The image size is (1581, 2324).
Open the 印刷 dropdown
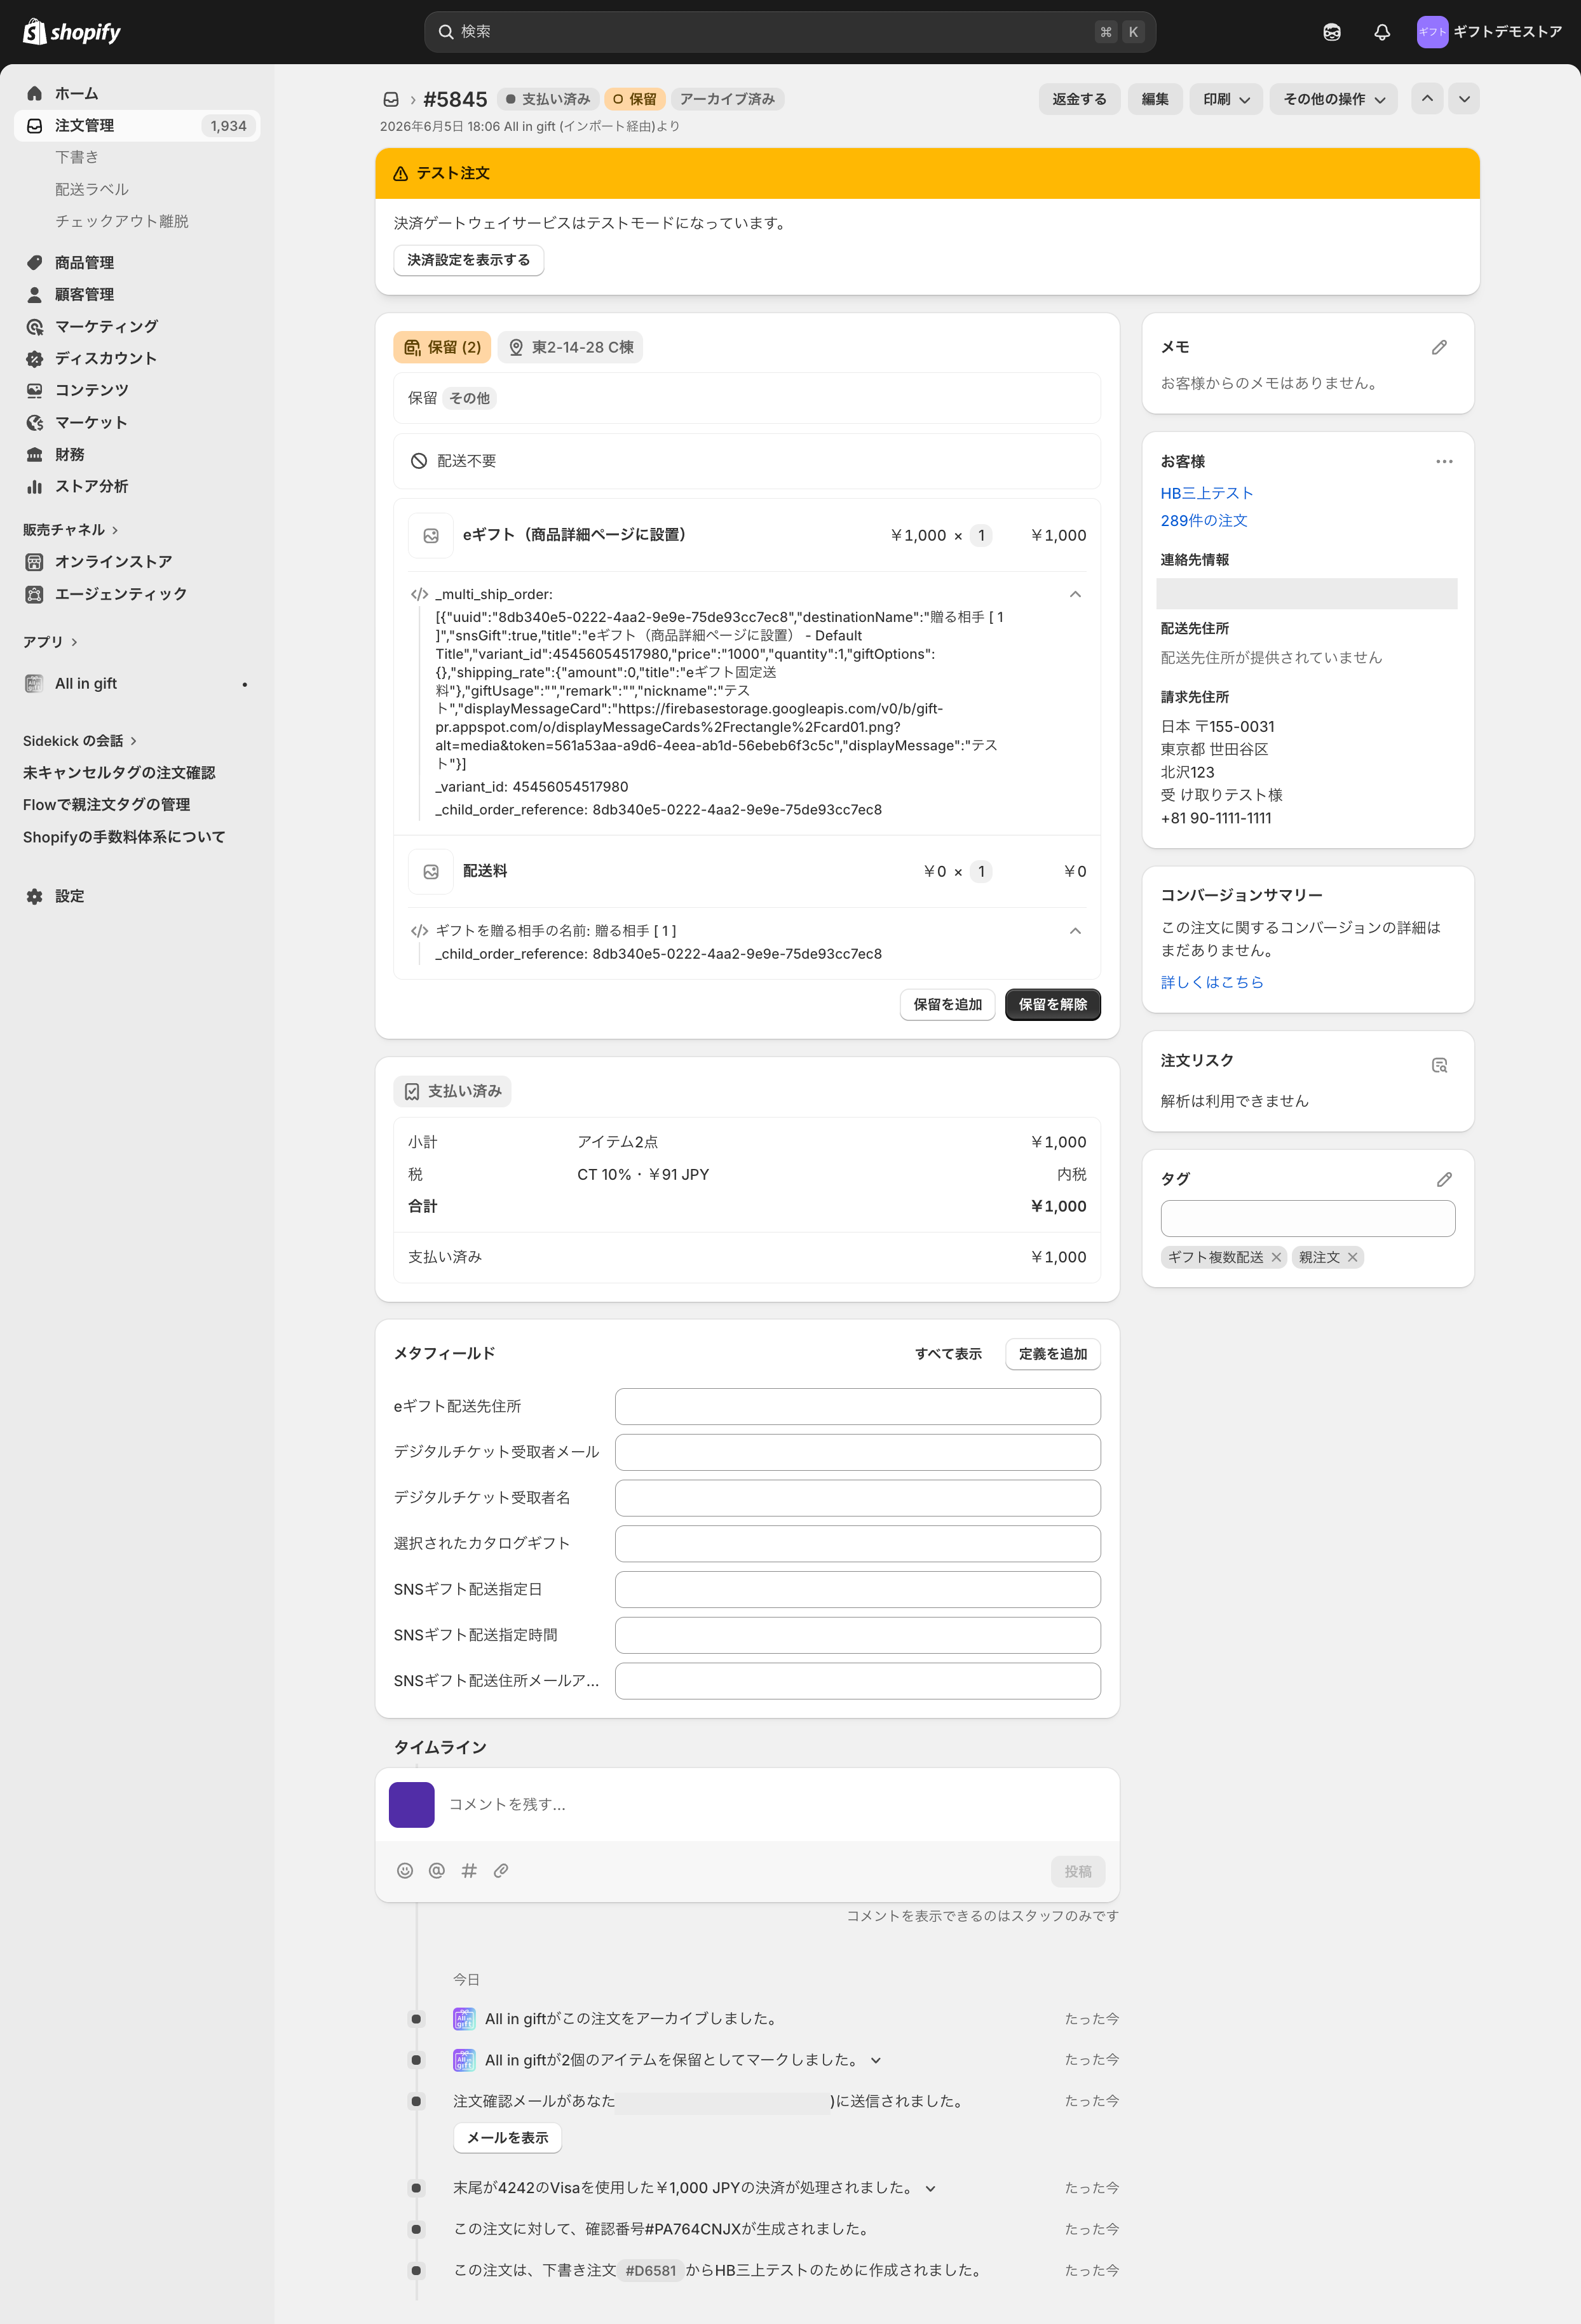[x=1226, y=99]
